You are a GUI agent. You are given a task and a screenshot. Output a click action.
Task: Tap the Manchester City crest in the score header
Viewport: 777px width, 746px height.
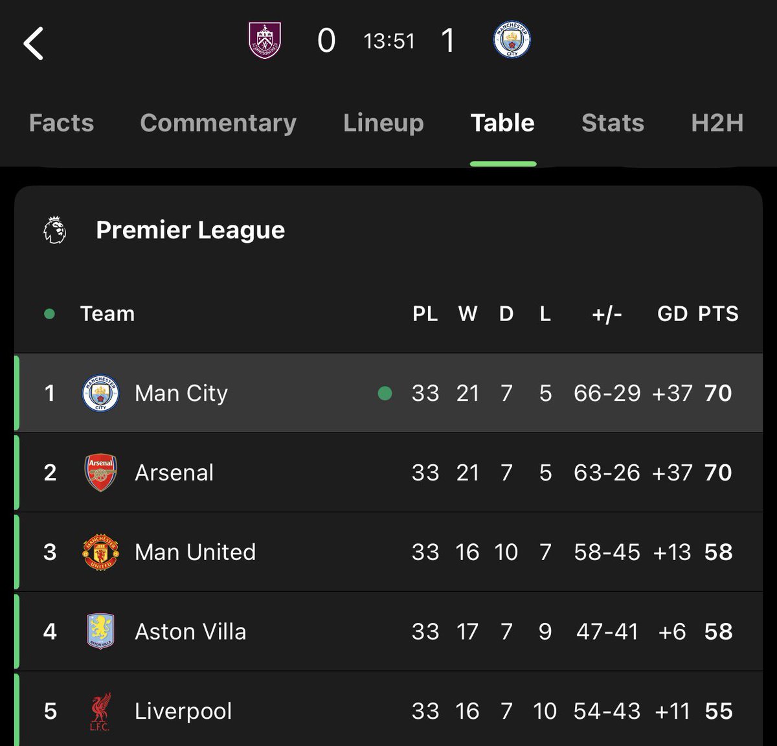512,41
